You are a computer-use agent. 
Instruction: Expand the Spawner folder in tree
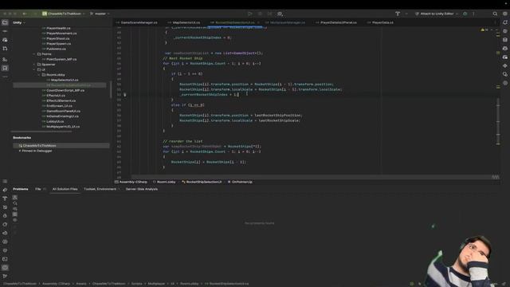(34, 65)
